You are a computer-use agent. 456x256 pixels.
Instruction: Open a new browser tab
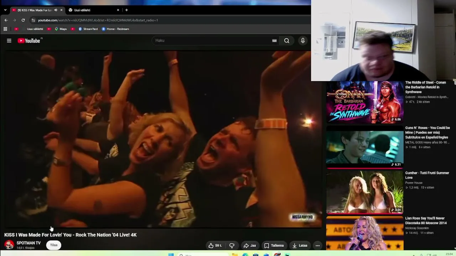(126, 10)
